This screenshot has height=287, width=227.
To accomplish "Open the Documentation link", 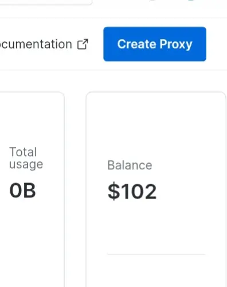I will point(36,44).
